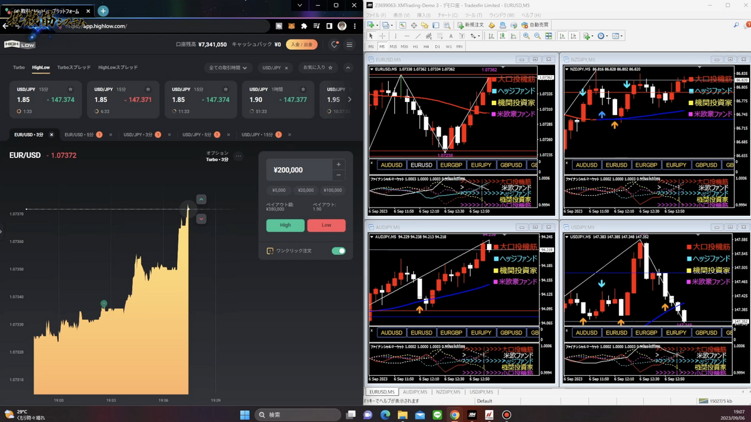
Task: Switch to the NZDJPY,M5 bottom chart tab
Action: [x=448, y=392]
